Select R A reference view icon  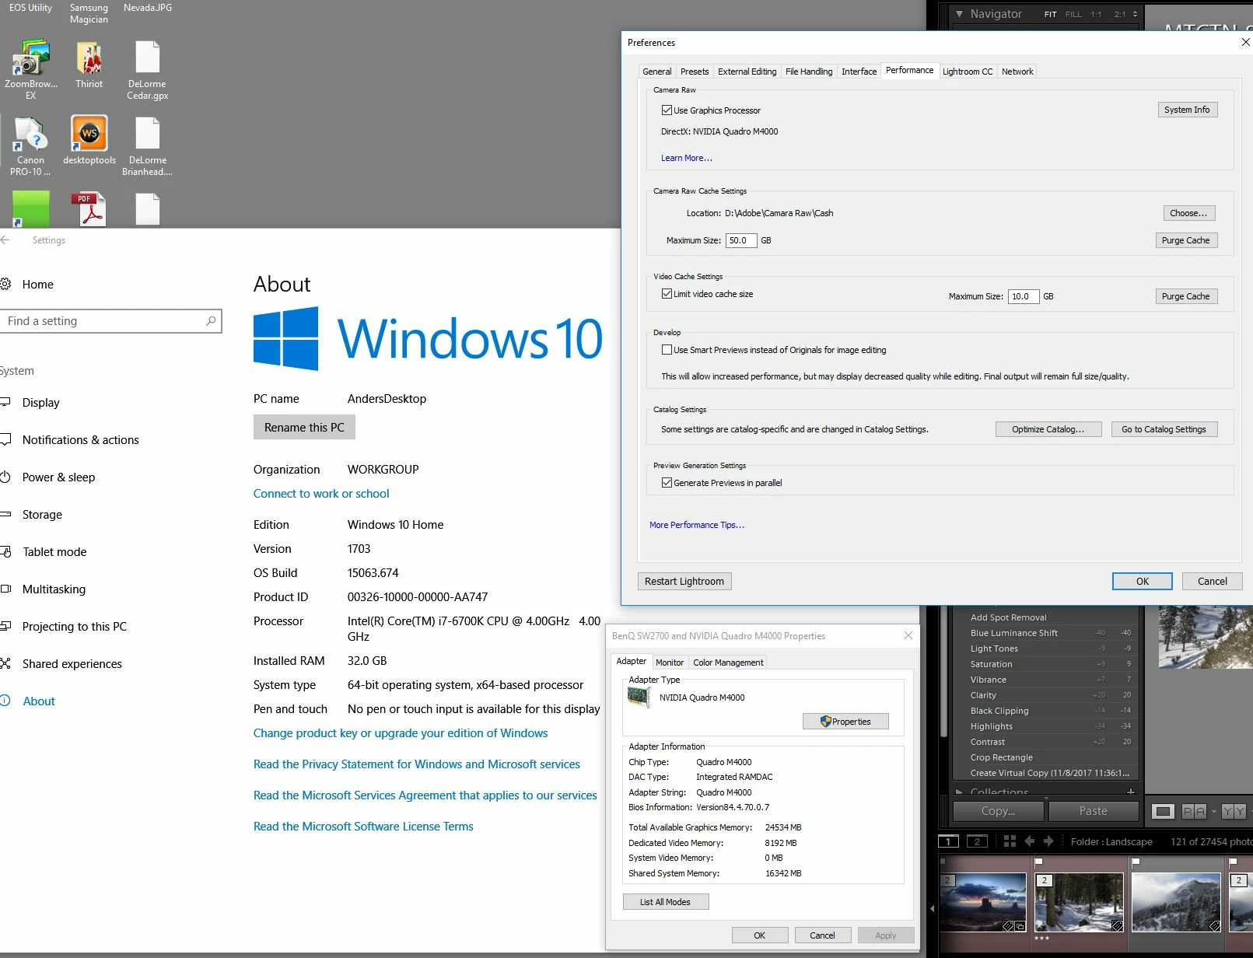click(1194, 811)
